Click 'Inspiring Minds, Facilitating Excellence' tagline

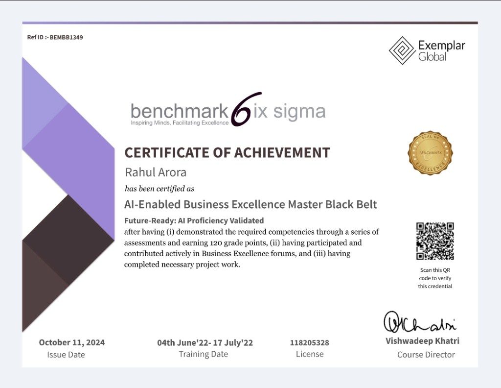point(180,123)
